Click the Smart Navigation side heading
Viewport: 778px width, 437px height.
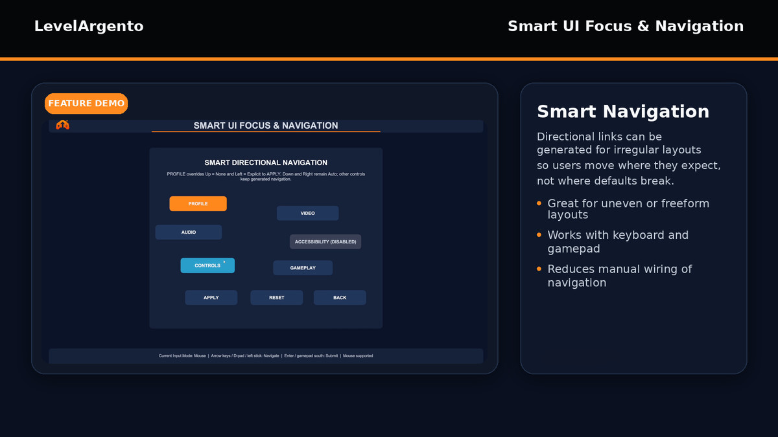(x=623, y=111)
